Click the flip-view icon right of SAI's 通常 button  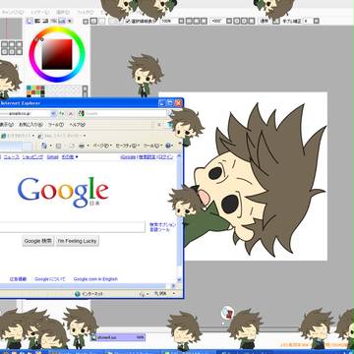coord(275,21)
